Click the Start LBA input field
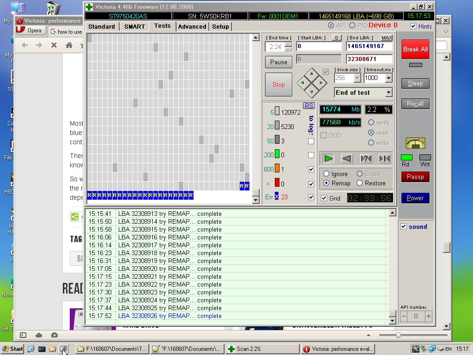This screenshot has height=355, width=473. 319,46
